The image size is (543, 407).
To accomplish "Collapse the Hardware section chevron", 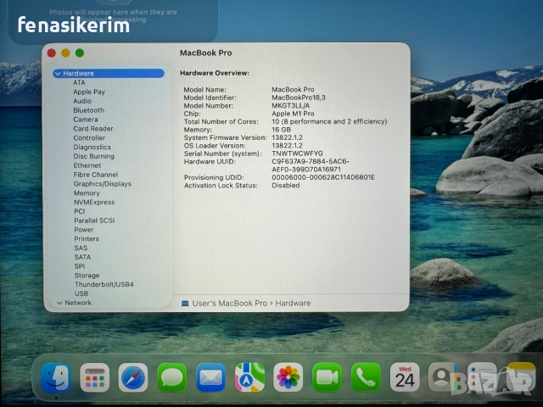I will click(x=58, y=74).
